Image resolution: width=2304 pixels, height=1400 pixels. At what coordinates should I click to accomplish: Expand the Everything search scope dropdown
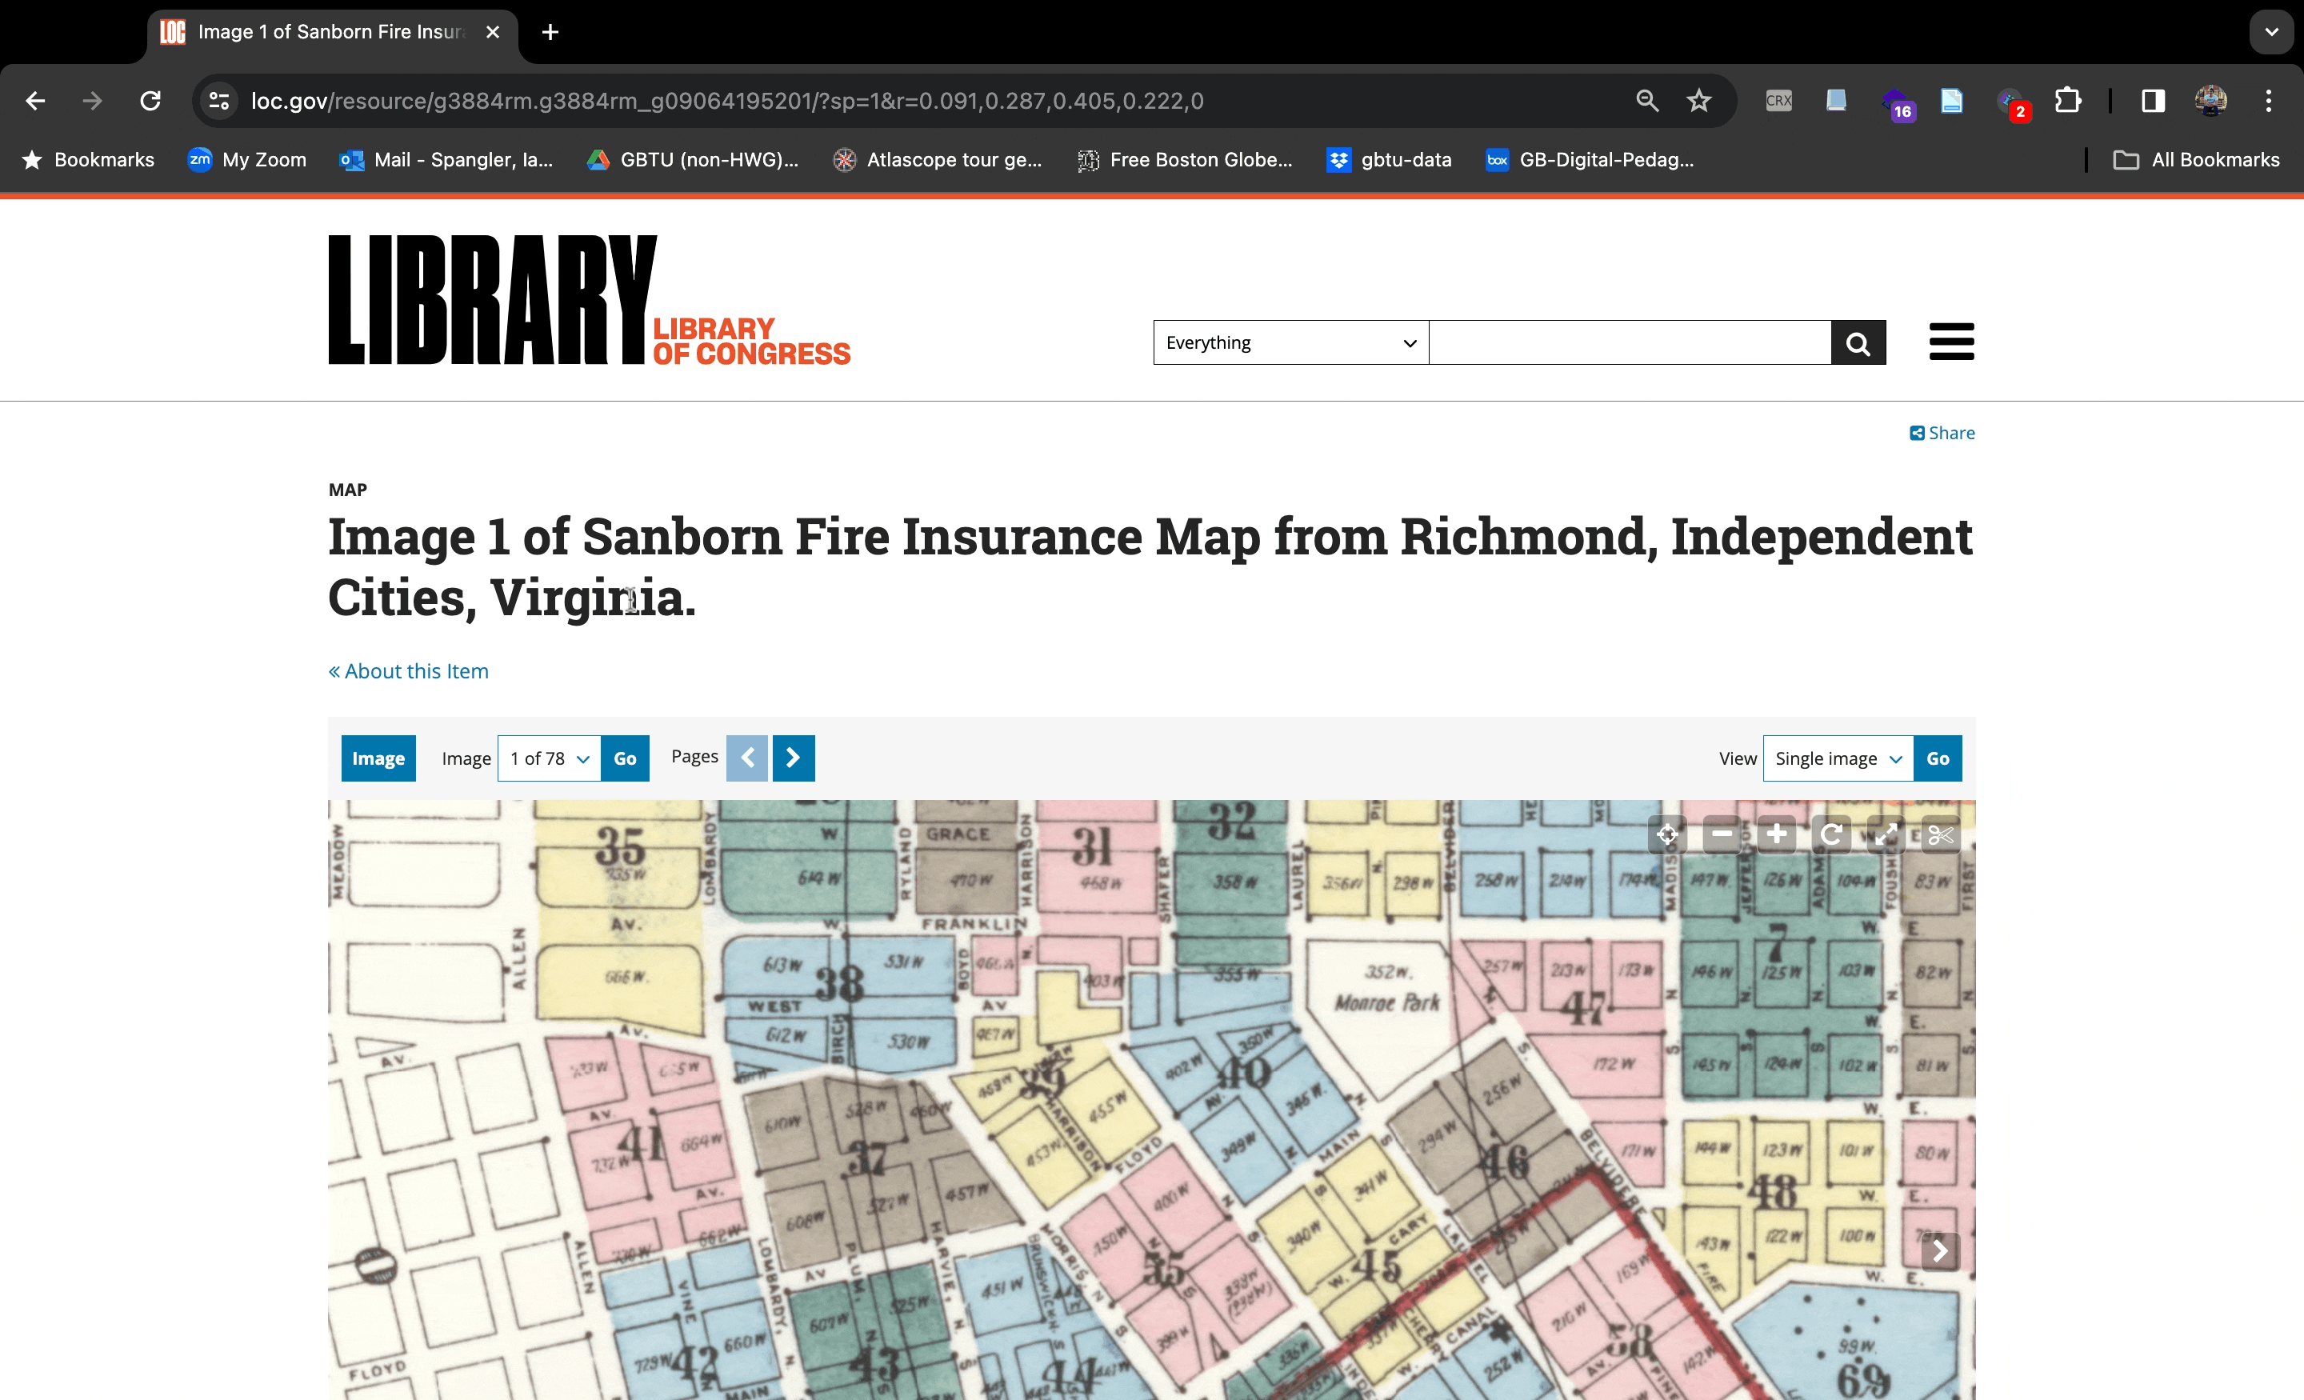pos(1290,342)
